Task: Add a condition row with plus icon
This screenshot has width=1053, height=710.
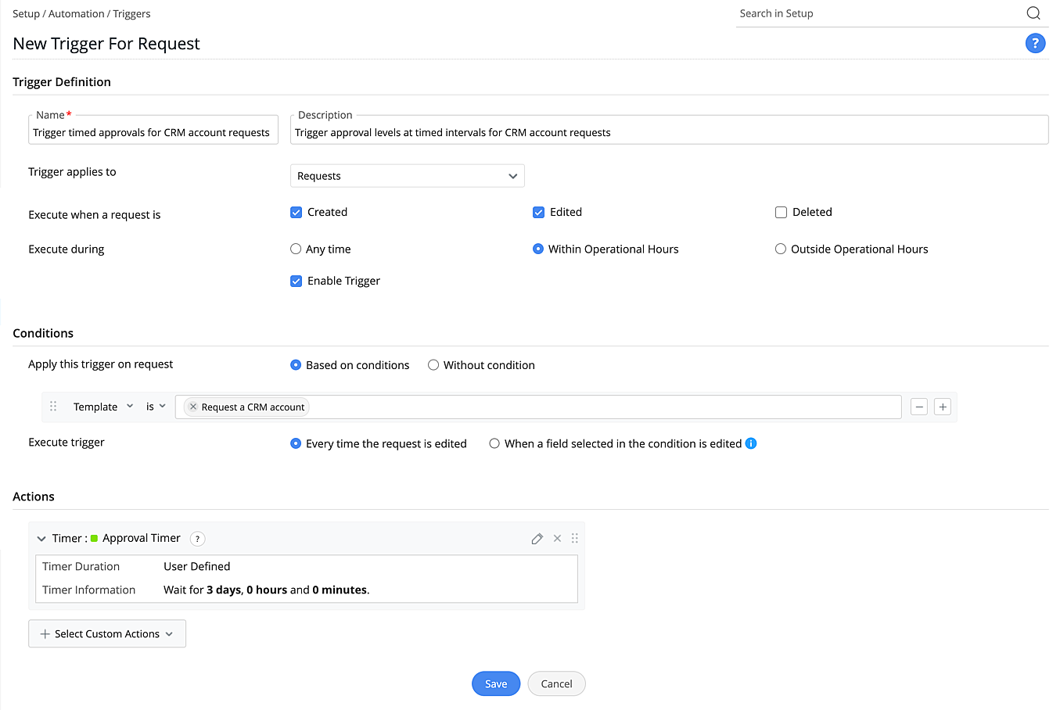Action: pos(943,407)
